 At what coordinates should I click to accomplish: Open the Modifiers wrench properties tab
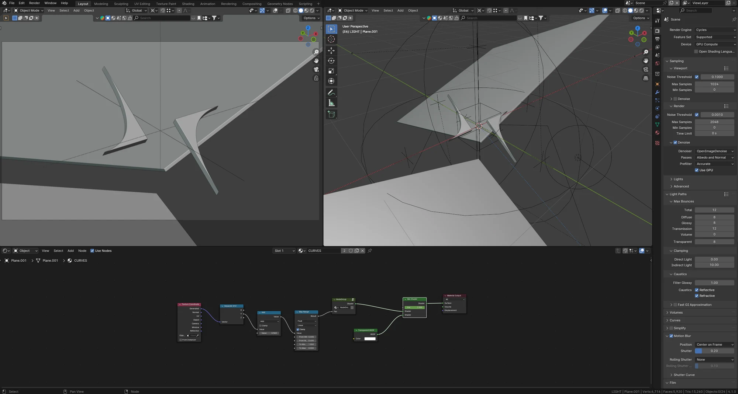pyautogui.click(x=657, y=92)
